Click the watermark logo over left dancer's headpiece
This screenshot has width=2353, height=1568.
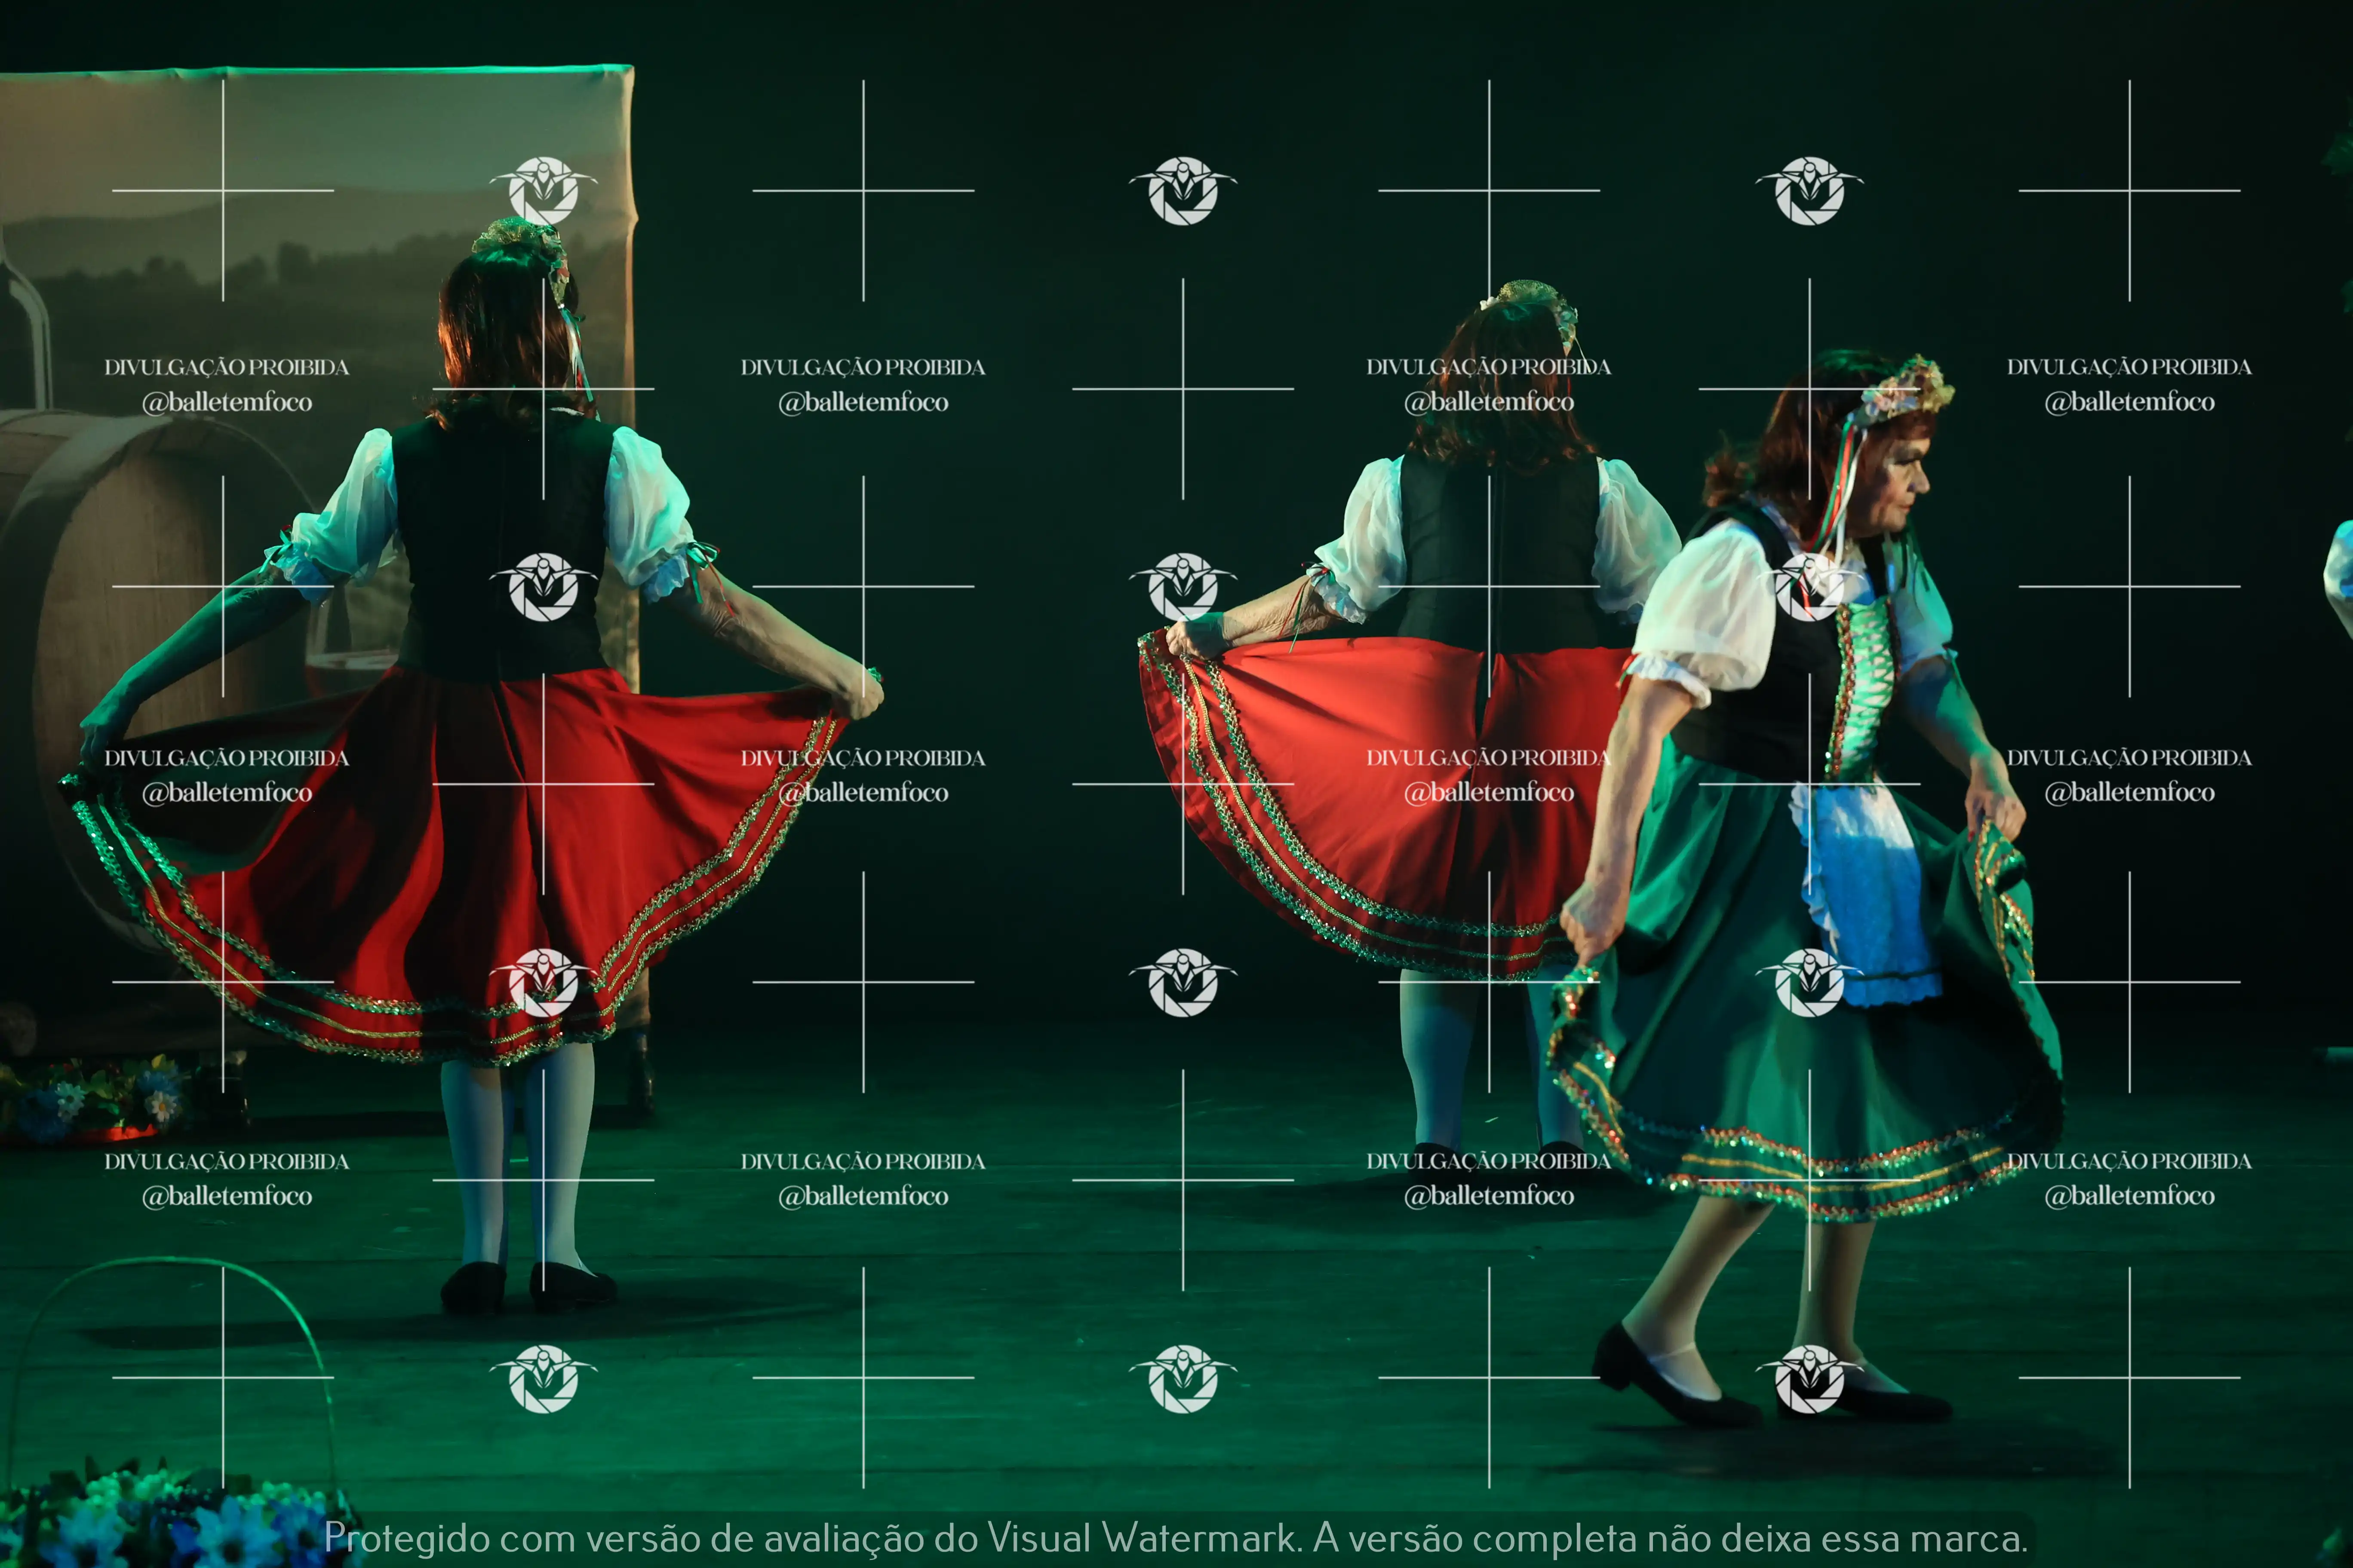point(542,190)
